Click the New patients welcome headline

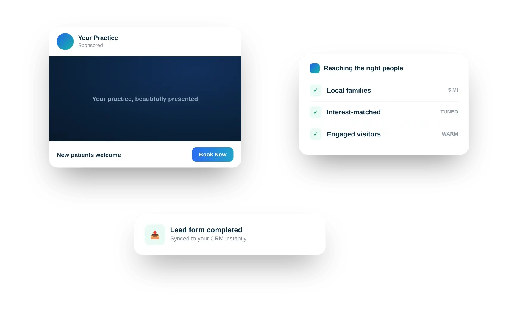click(x=89, y=155)
